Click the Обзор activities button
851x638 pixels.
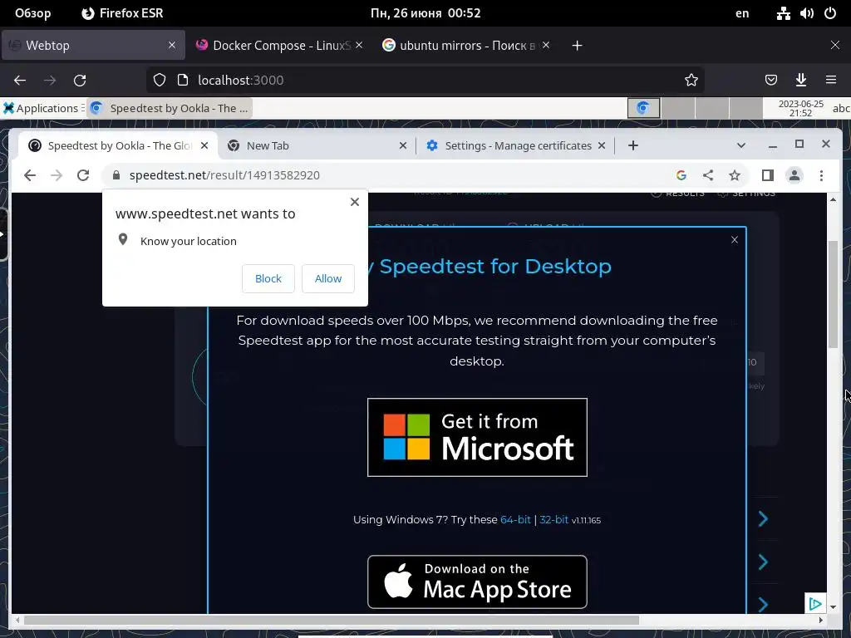tap(33, 13)
